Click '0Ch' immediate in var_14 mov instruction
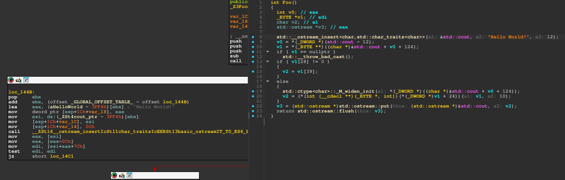This screenshot has width=565, height=180. point(90,127)
